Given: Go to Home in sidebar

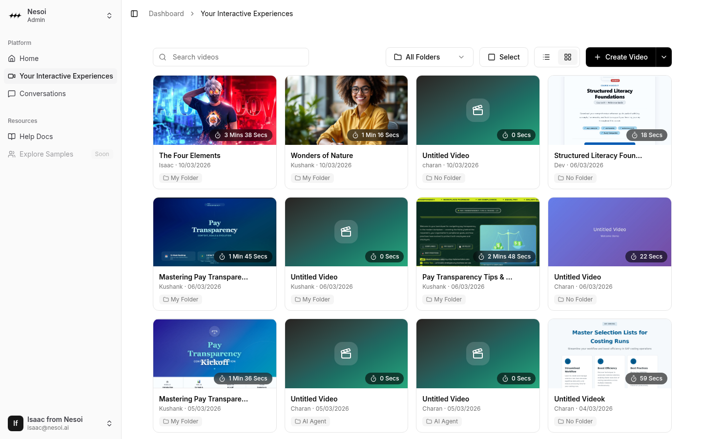Looking at the screenshot, I should click(x=29, y=59).
